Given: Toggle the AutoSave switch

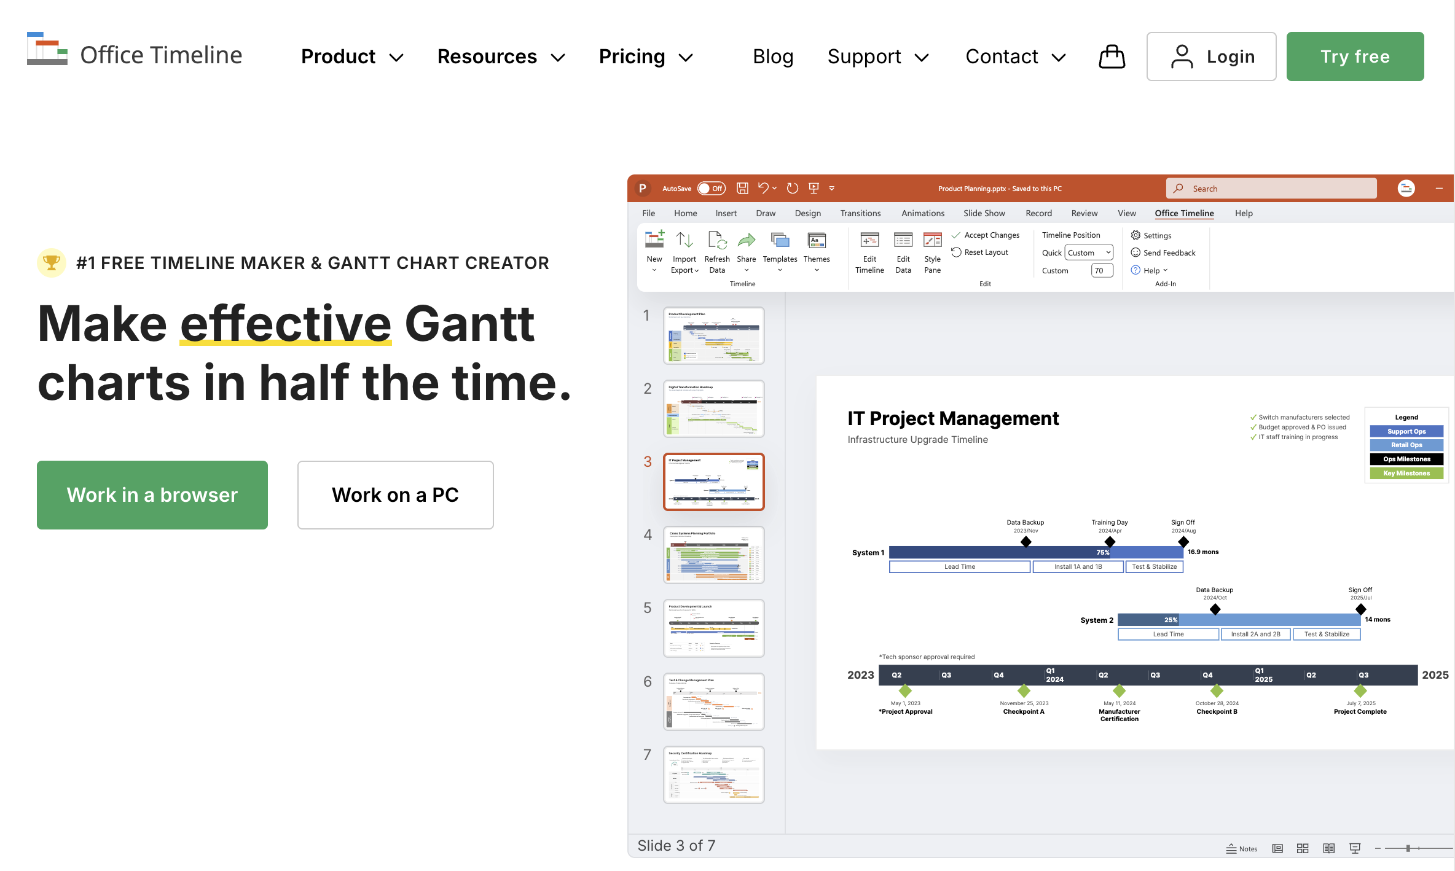Looking at the screenshot, I should [x=712, y=189].
